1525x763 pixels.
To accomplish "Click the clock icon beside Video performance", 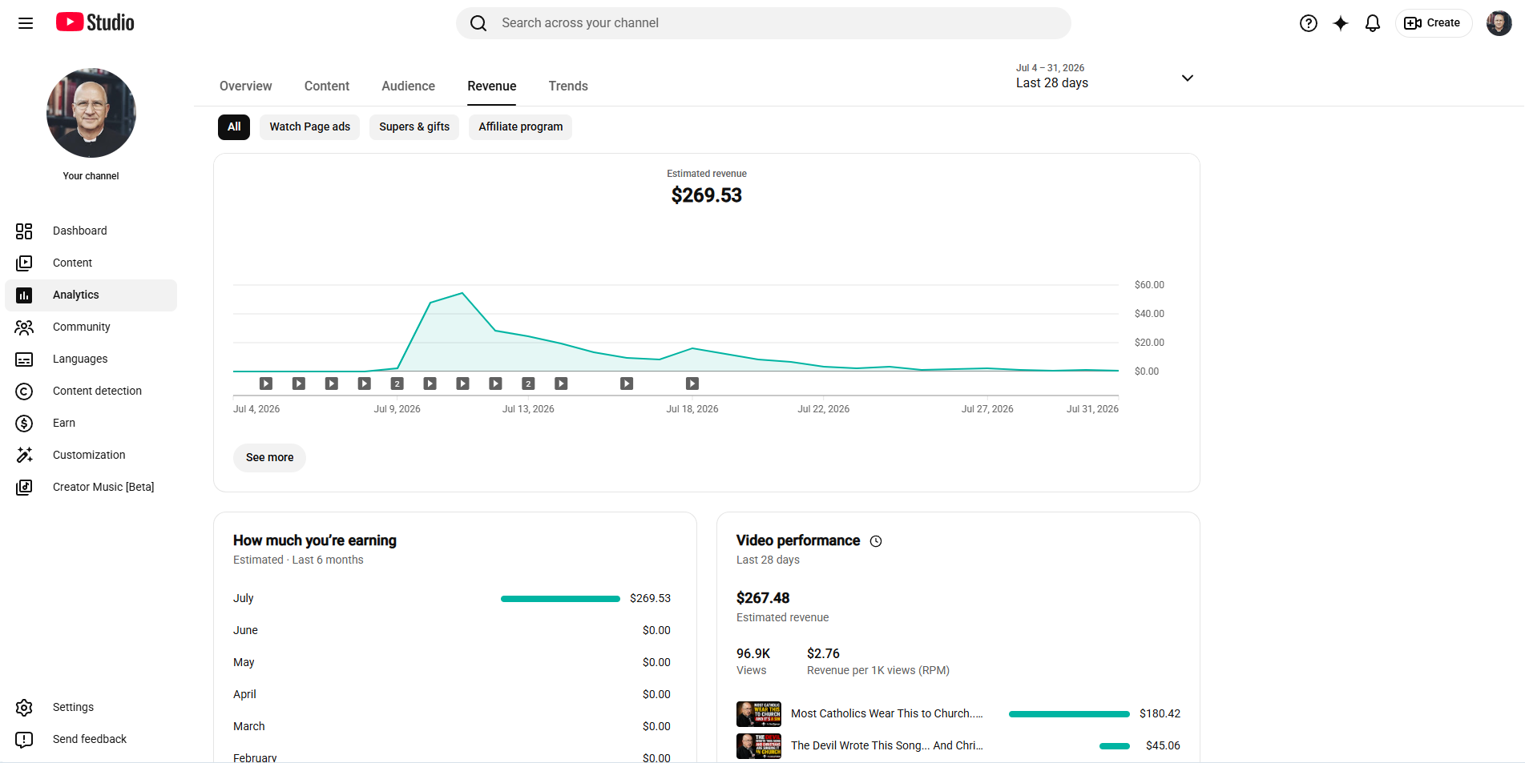I will click(876, 541).
